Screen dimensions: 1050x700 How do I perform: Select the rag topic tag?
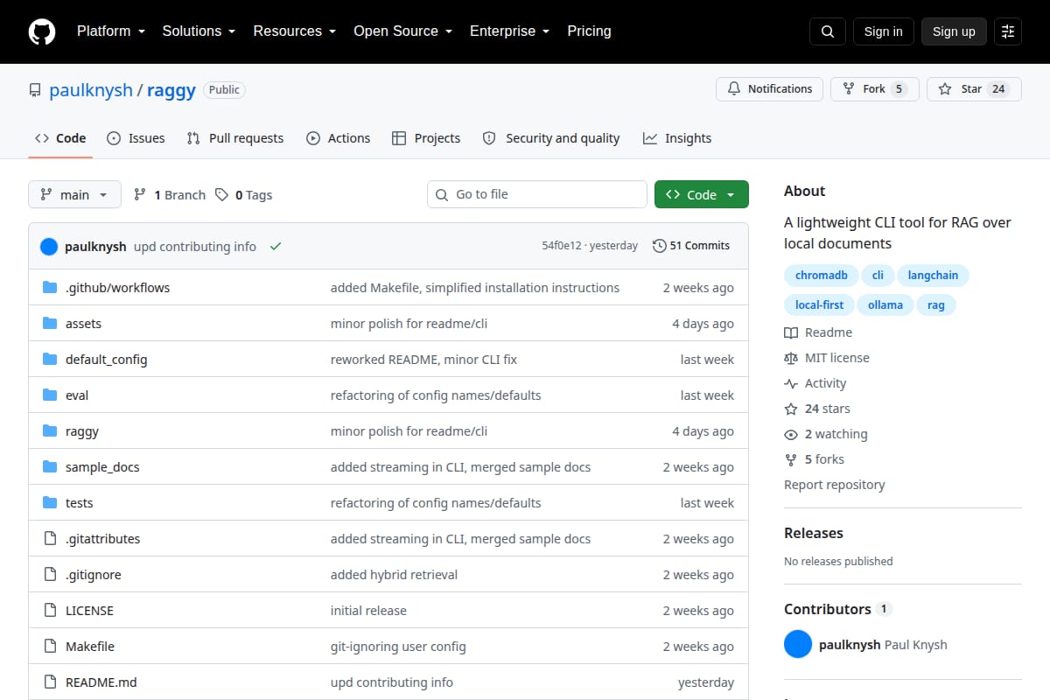[x=936, y=305]
